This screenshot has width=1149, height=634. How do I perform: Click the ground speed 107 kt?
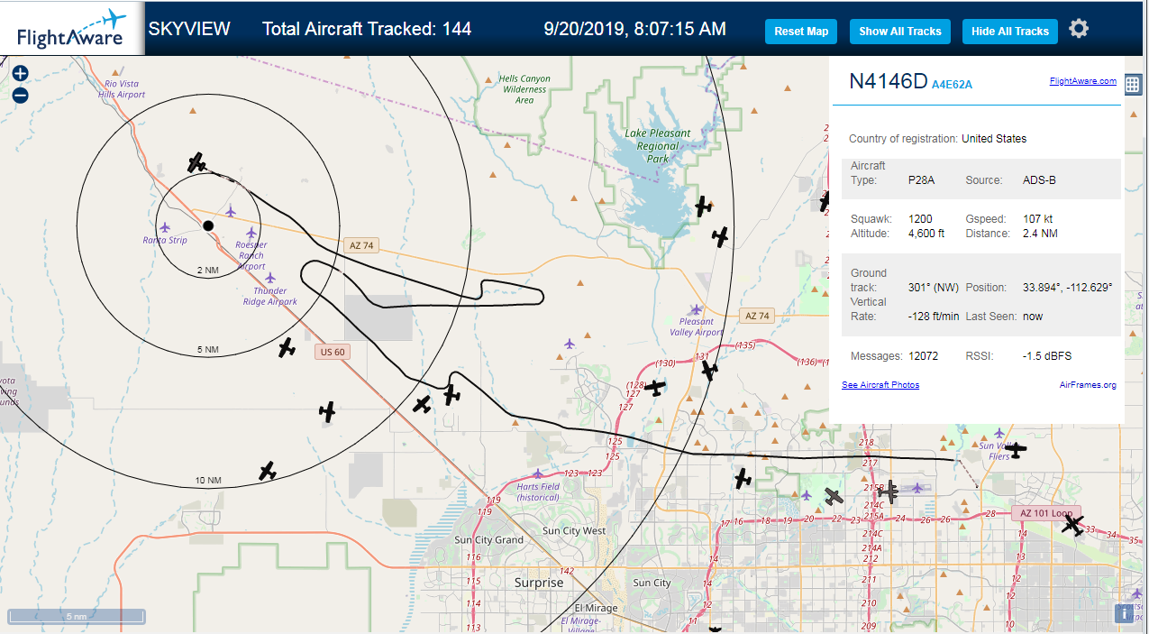tap(1037, 219)
